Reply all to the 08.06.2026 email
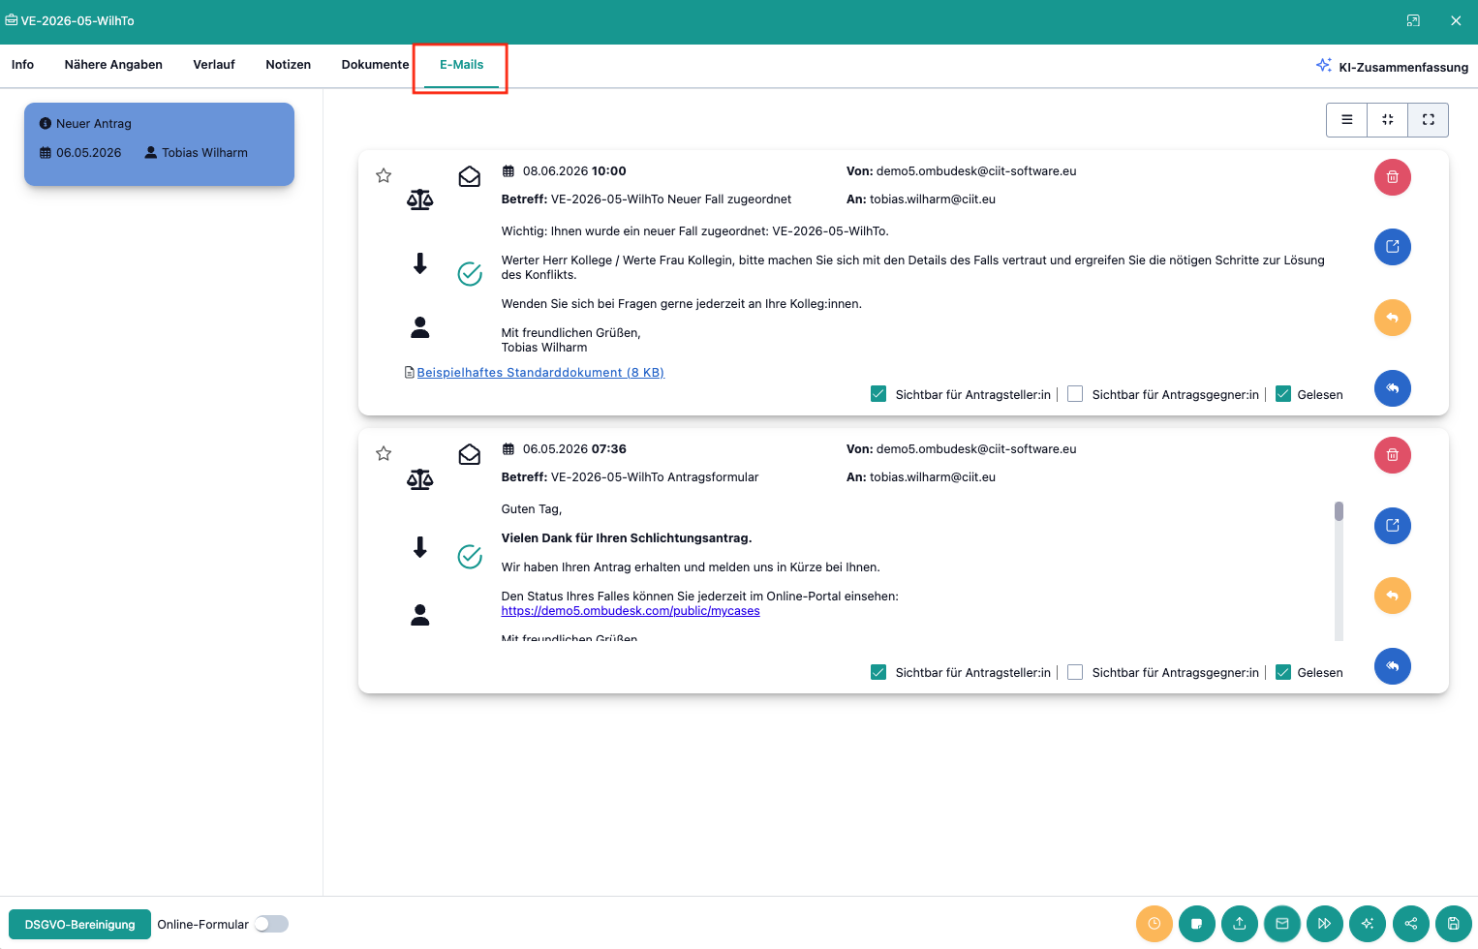This screenshot has height=949, width=1478. tap(1392, 388)
